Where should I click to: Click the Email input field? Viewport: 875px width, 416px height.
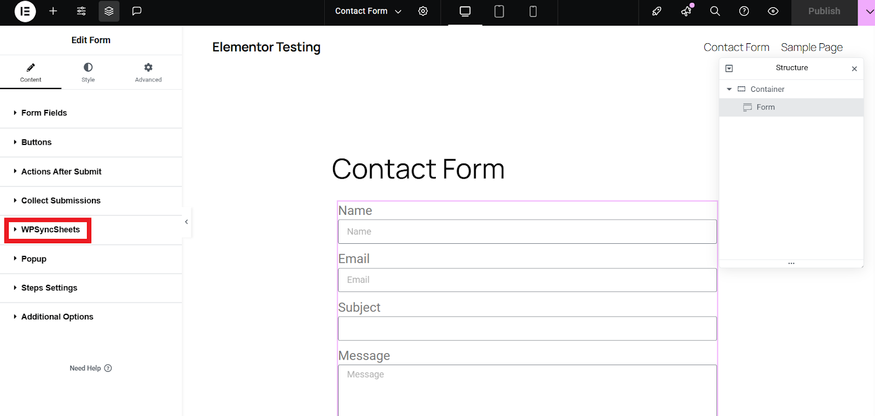[x=527, y=280]
